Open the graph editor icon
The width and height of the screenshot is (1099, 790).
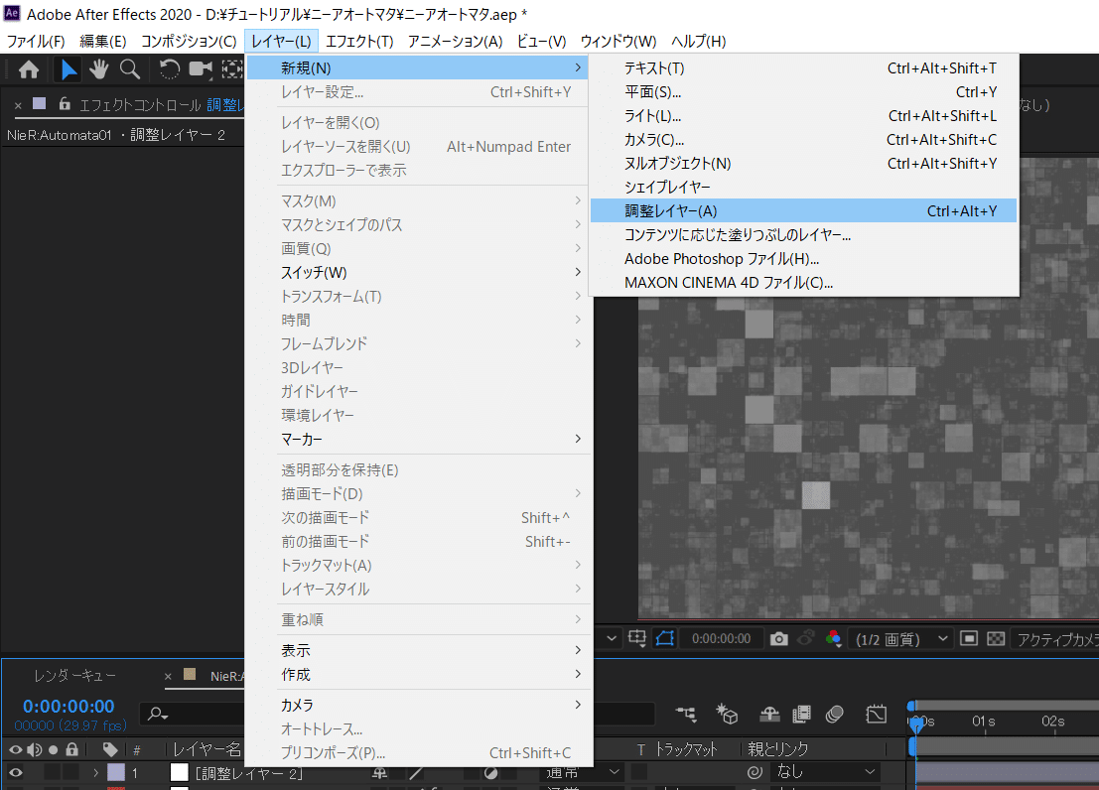click(876, 715)
